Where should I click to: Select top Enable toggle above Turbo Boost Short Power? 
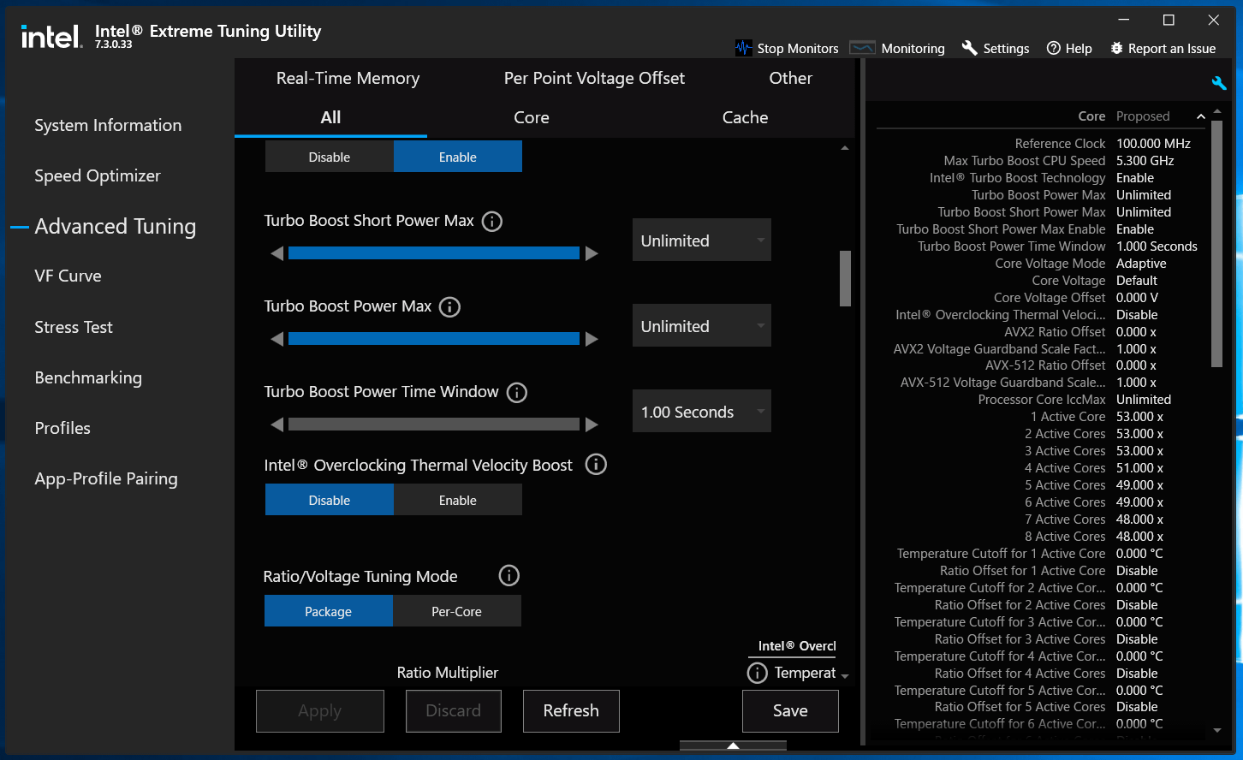pos(458,157)
